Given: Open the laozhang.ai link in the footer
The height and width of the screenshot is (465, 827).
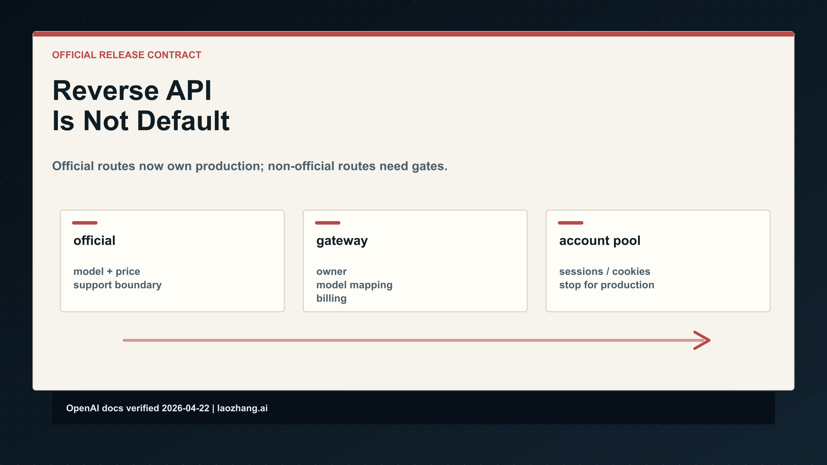Looking at the screenshot, I should coord(242,408).
